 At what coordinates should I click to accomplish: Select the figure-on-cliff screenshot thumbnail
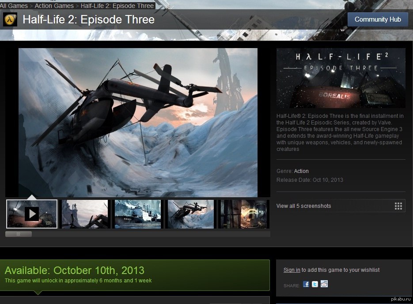(x=85, y=214)
